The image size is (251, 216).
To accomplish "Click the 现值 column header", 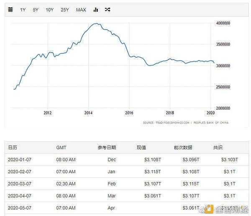I will coord(141,147).
